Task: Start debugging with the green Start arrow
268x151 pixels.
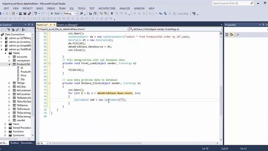Action: pyautogui.click(x=52, y=13)
